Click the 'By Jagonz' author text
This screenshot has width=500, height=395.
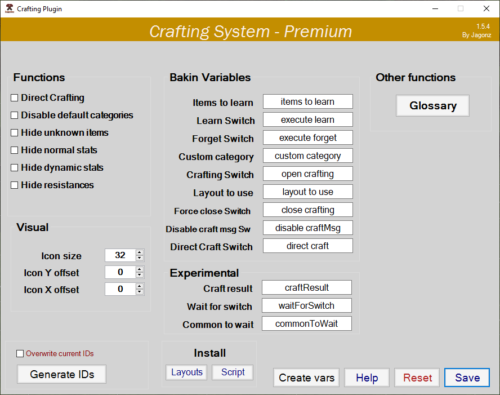tap(476, 35)
